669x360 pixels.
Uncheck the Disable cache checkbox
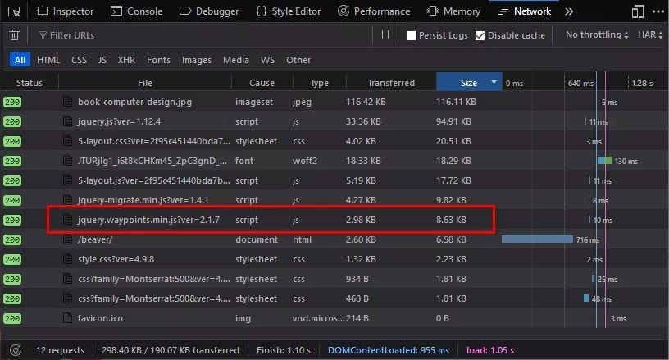[x=480, y=36]
